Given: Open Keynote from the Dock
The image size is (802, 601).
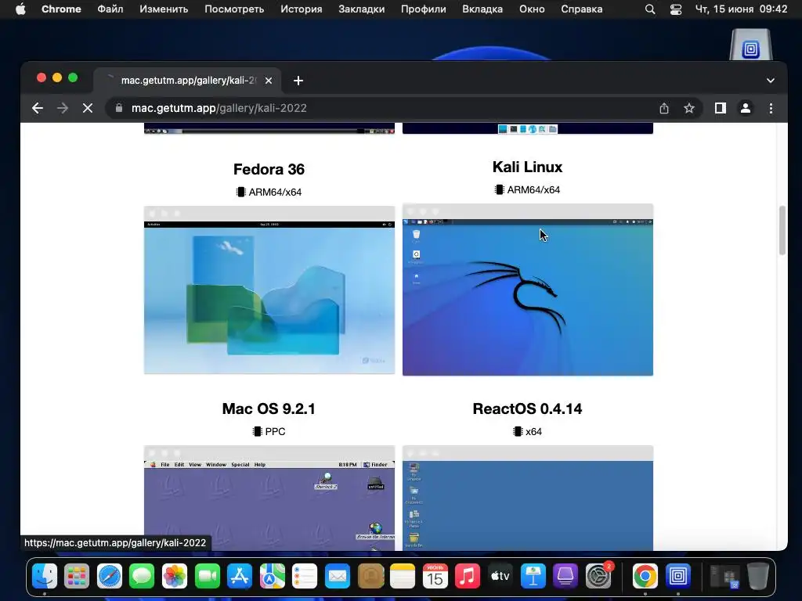Looking at the screenshot, I should click(533, 577).
